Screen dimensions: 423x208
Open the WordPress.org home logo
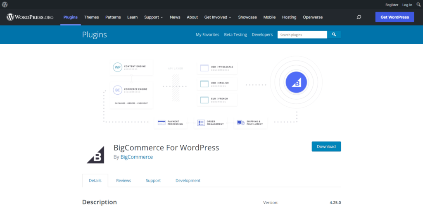(30, 17)
